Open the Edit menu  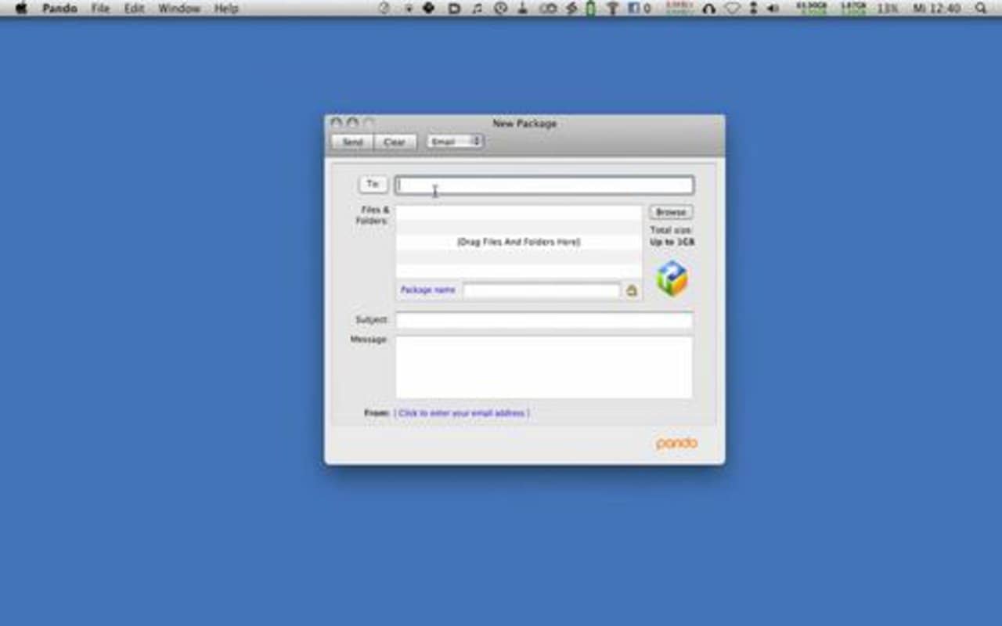[134, 9]
